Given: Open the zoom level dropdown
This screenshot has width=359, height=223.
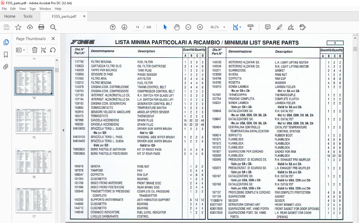Looking at the screenshot, I should coord(224,27).
